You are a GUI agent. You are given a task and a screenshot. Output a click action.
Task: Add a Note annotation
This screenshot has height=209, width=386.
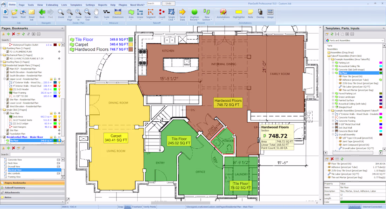click(x=250, y=14)
